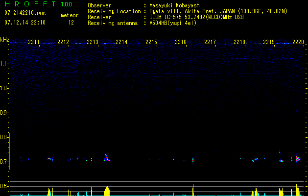Click the bright echo cluster just before 2220
Image resolution: width=308 pixels, height=196 pixels.
[x=298, y=158]
